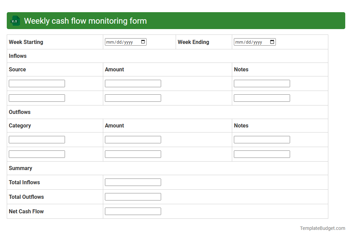
Task: Click the first Amount field under Inflows
Action: [x=133, y=83]
